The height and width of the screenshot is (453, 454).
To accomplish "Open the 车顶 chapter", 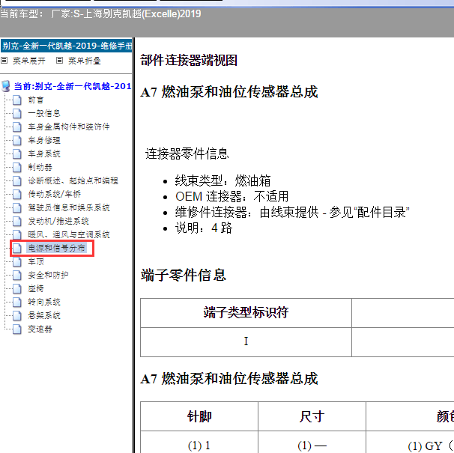I will 36,261.
